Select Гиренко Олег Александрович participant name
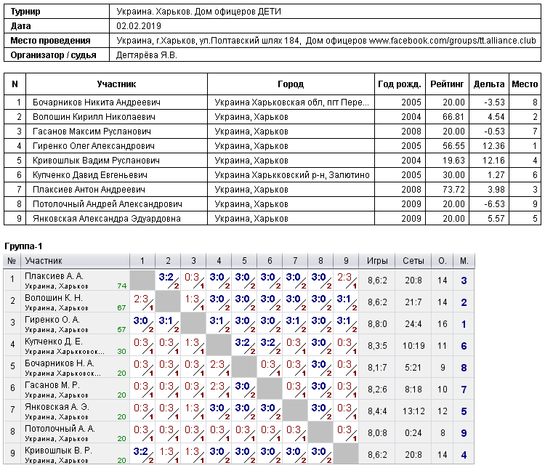The width and height of the screenshot is (545, 468). point(94,146)
